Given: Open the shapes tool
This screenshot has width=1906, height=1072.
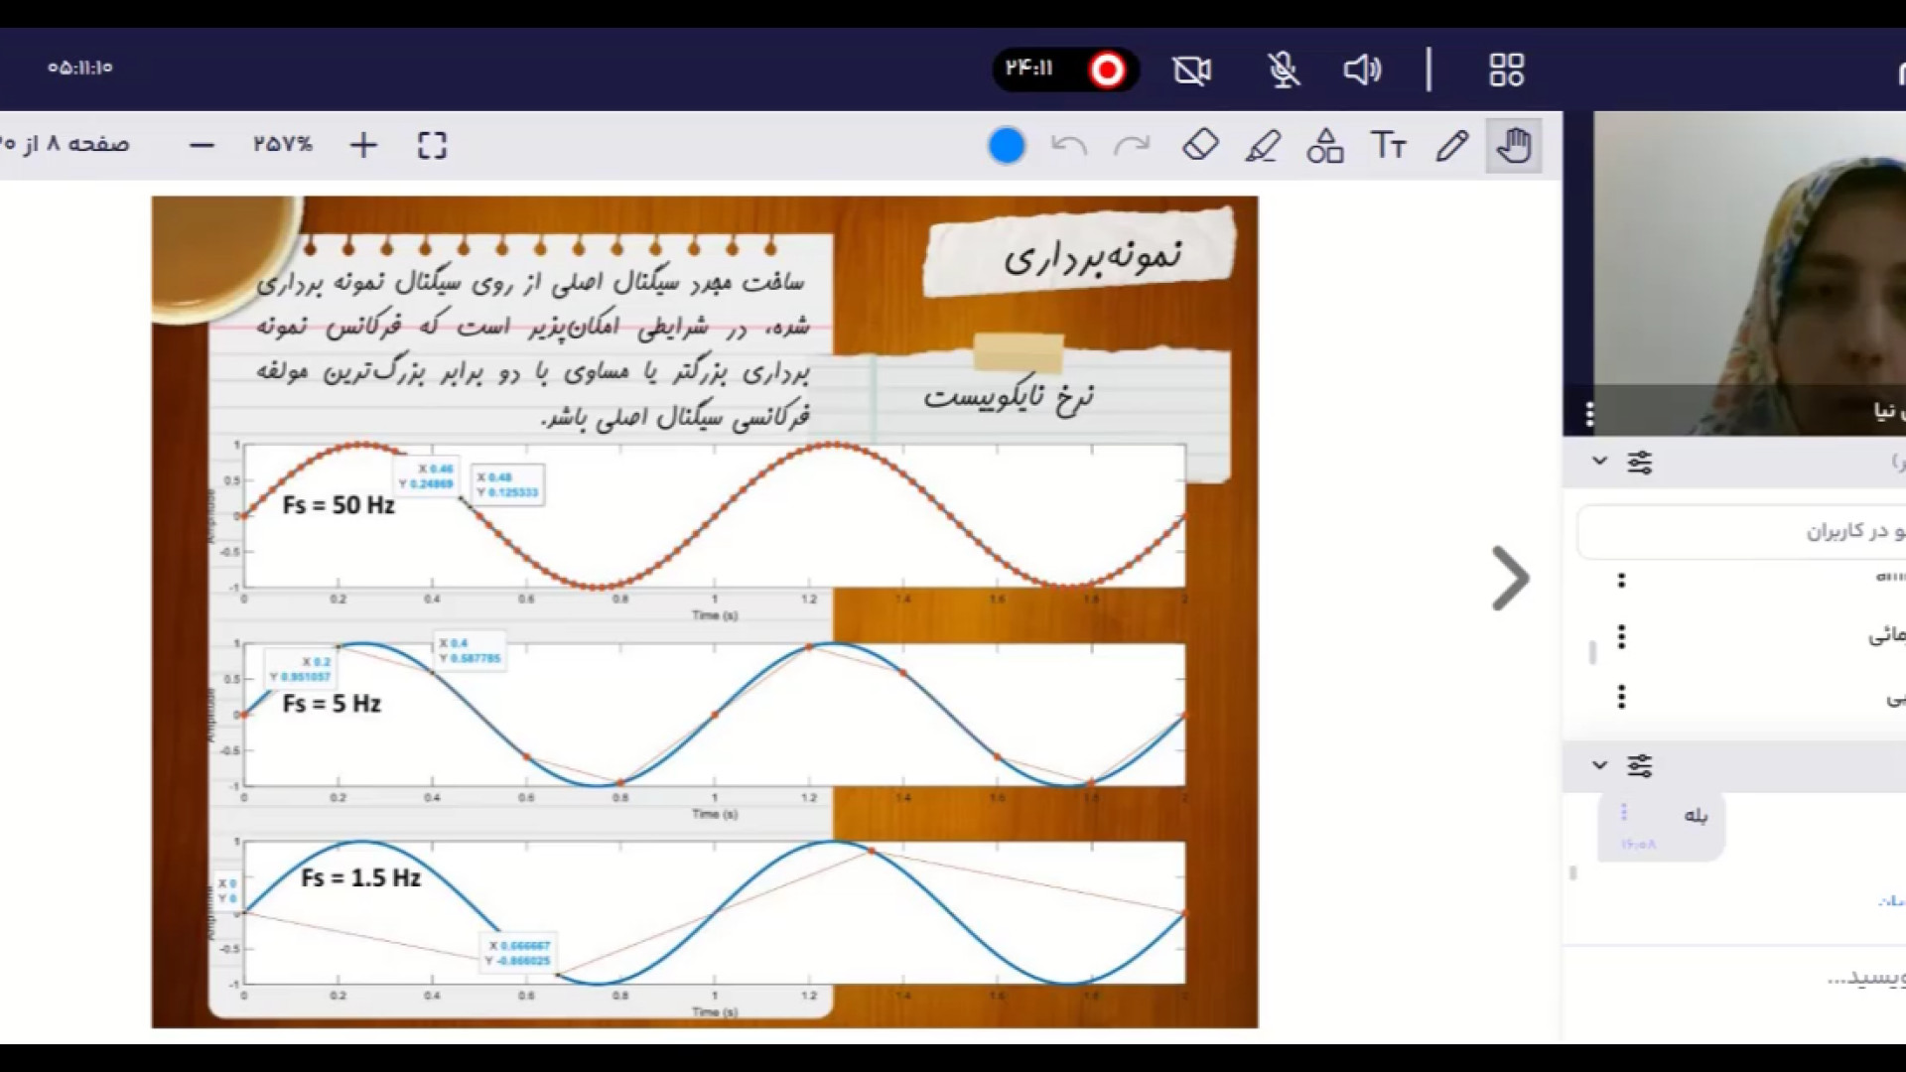Looking at the screenshot, I should [1324, 146].
